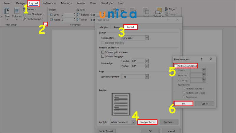Click the Indent Left input field
The width and height of the screenshot is (236, 133).
67,14
